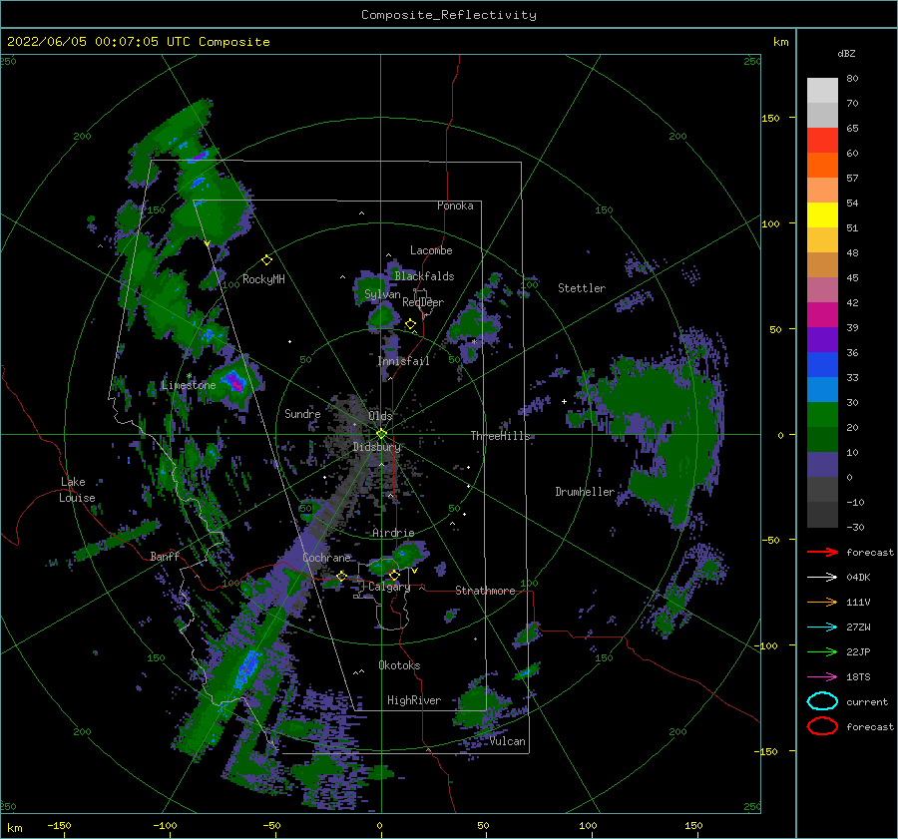Click the Vulcan label
Screen dimensions: 898x839
507,741
